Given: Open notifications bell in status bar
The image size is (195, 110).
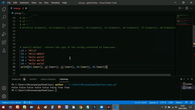Looking at the screenshot, I should 191,102.
